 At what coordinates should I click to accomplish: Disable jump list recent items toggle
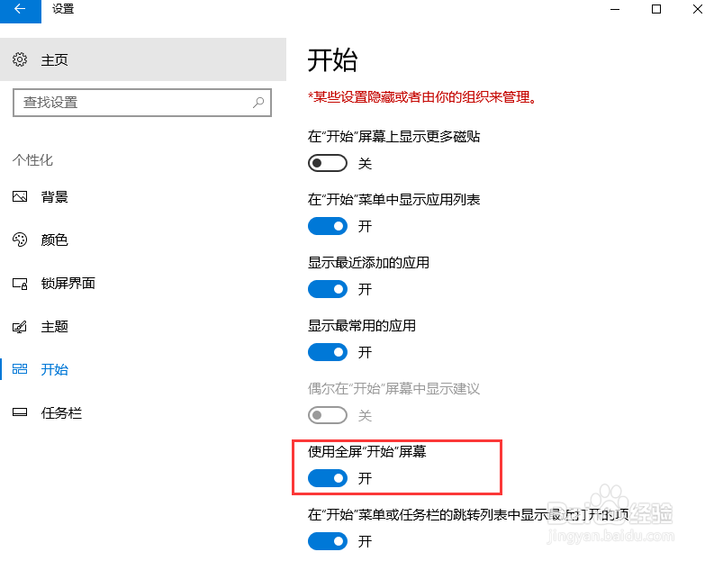tap(327, 541)
